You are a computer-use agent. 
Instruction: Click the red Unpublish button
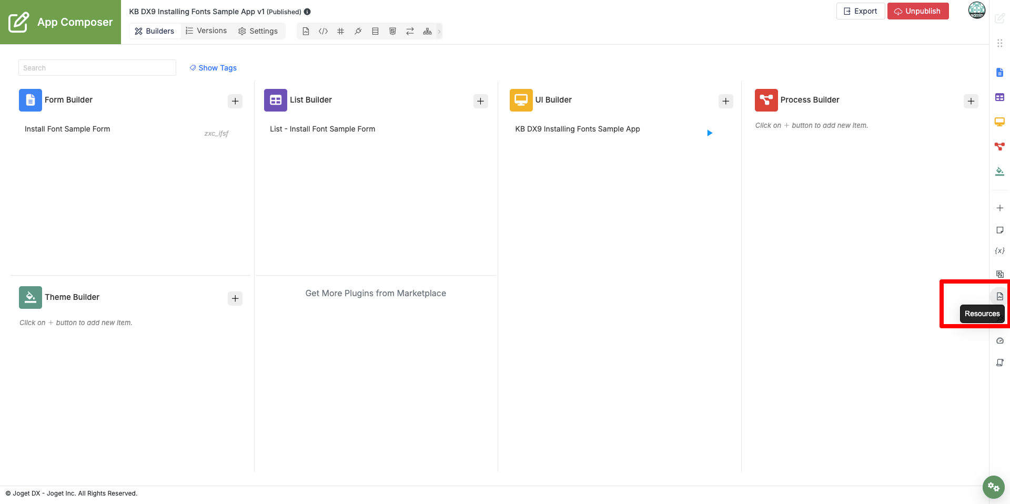[918, 11]
